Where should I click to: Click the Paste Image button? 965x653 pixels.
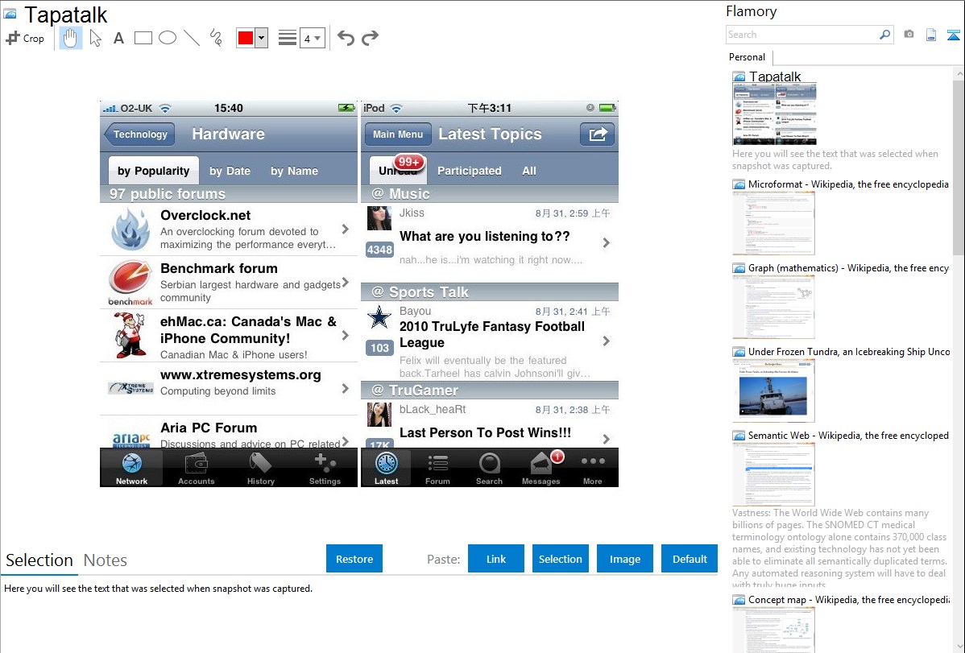click(x=624, y=559)
